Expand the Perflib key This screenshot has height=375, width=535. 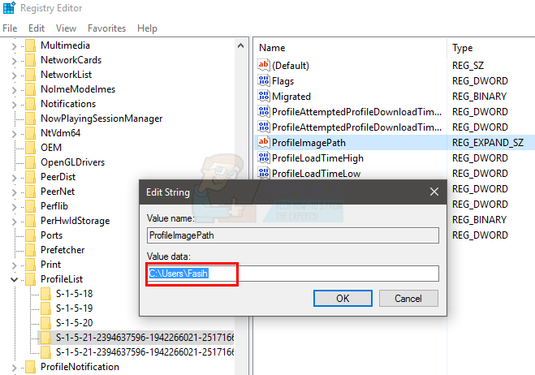[14, 207]
